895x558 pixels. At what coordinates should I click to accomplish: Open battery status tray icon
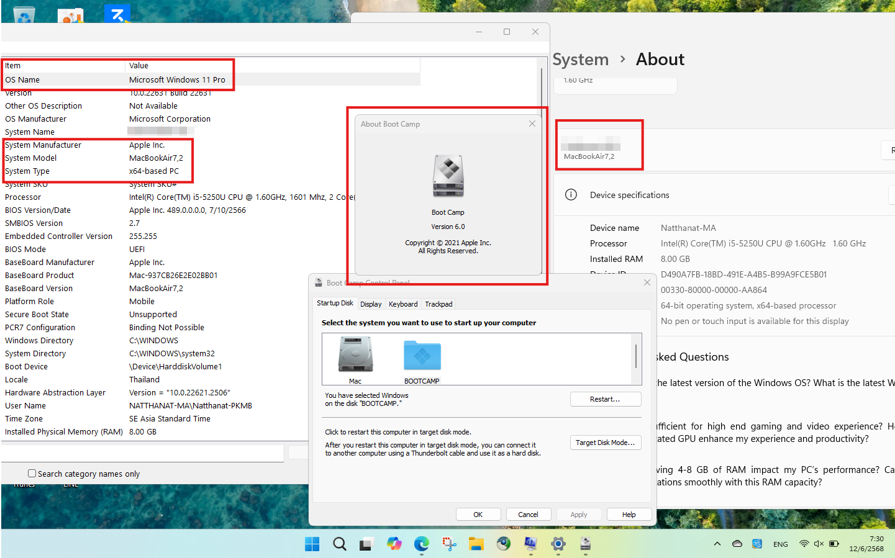834,544
